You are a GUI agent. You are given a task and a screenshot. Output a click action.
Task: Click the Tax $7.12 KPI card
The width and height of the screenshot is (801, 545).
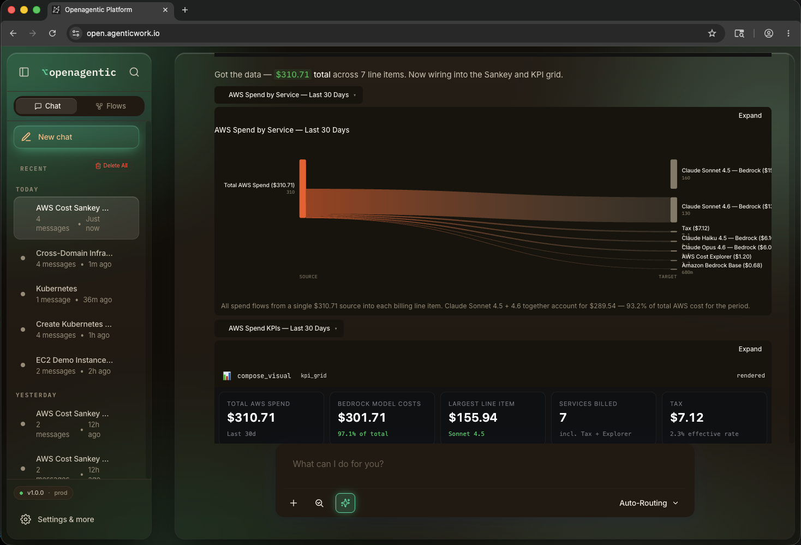pos(714,418)
